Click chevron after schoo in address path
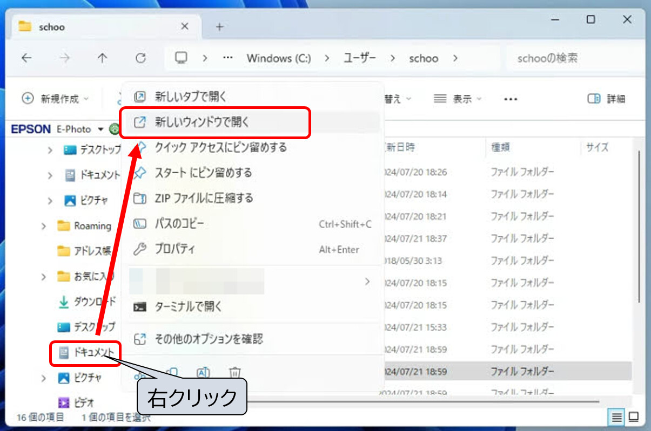The image size is (651, 431). point(455,58)
